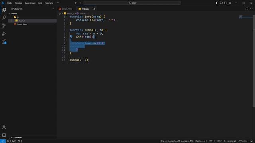
Task: Open the Accounts menu icon
Action: [4, 127]
